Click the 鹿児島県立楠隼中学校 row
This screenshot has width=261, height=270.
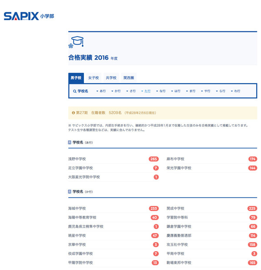(114, 226)
